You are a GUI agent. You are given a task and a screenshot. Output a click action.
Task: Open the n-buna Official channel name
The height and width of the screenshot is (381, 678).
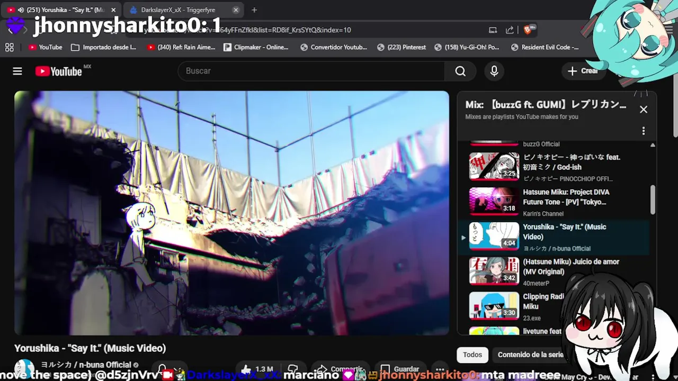coord(86,365)
